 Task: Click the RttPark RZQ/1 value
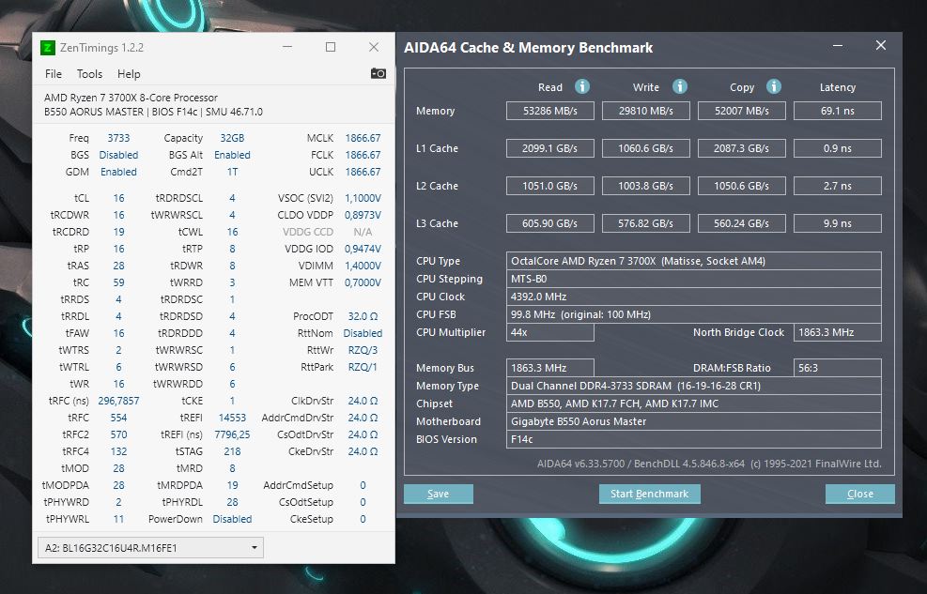tap(363, 367)
